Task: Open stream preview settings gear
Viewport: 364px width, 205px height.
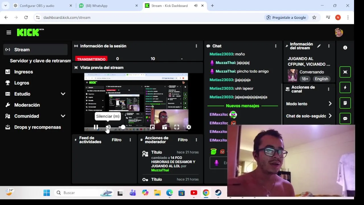Action: click(x=189, y=127)
